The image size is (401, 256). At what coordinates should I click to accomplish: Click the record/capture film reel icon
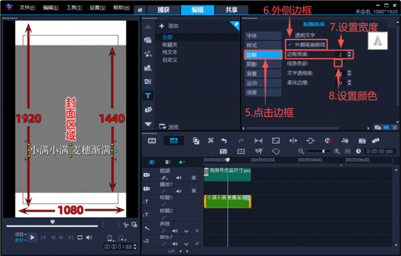(328, 140)
